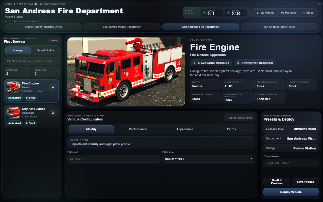
Task: Click the car icon in My Vehicle
Action: pos(257,13)
